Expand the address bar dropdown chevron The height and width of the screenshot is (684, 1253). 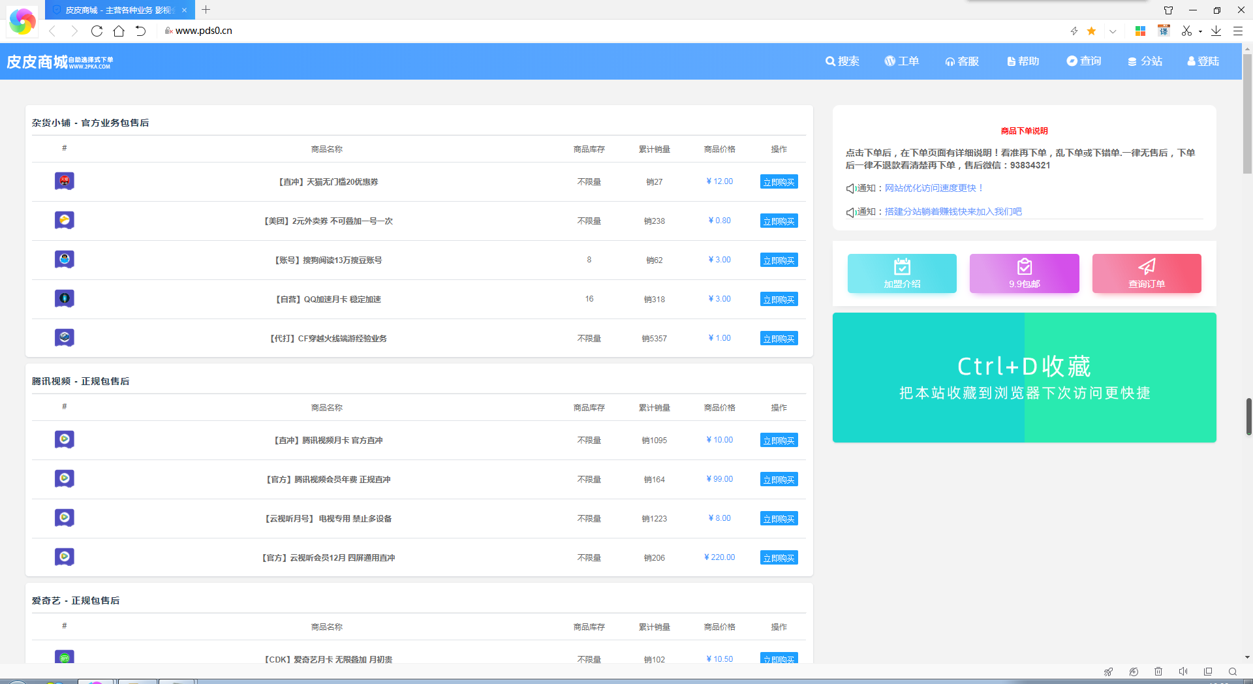point(1113,31)
